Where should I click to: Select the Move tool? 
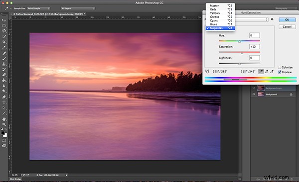4,20
